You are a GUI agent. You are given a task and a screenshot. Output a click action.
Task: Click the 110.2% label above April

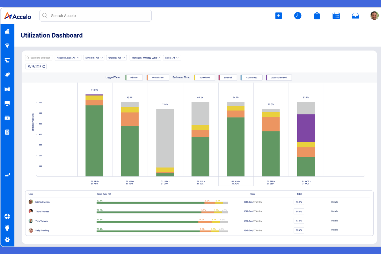pos(95,90)
